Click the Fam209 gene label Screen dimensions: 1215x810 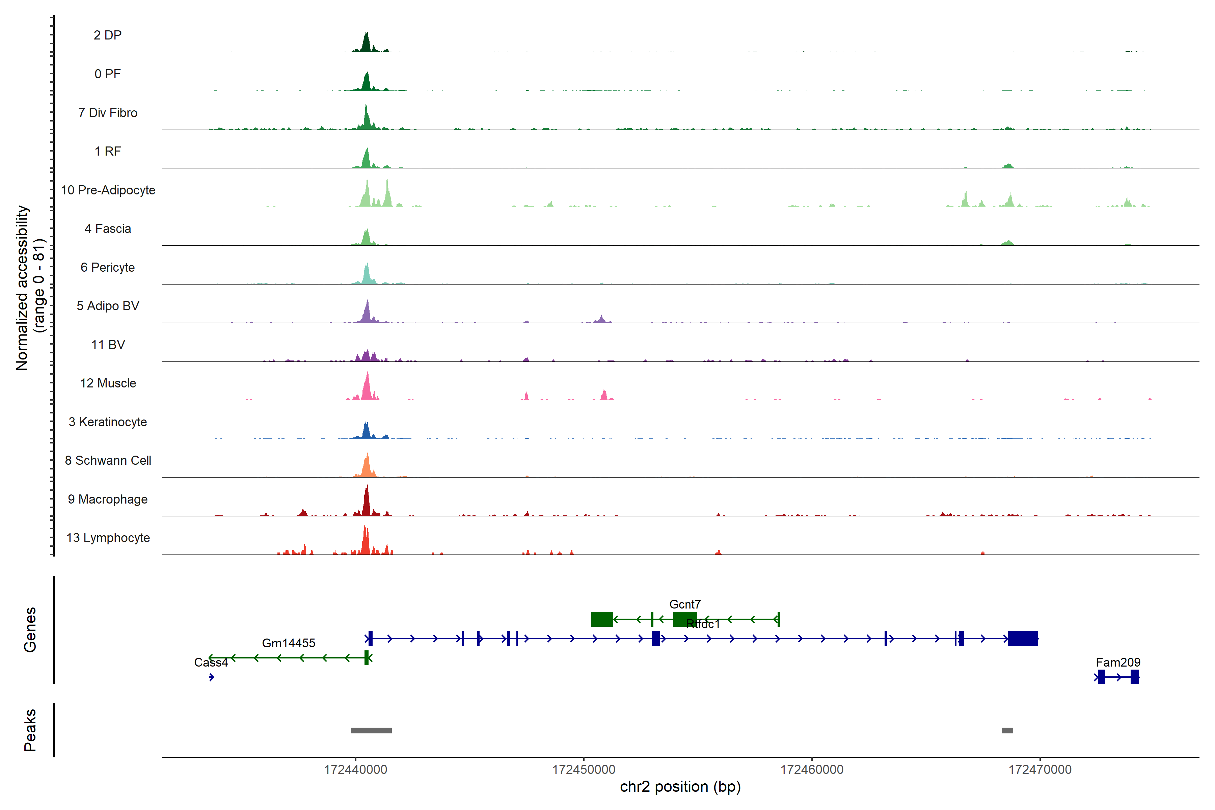pyautogui.click(x=1118, y=662)
